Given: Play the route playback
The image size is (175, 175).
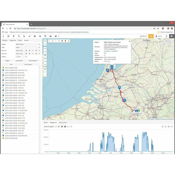Looking at the screenshot, I should [x=59, y=126].
